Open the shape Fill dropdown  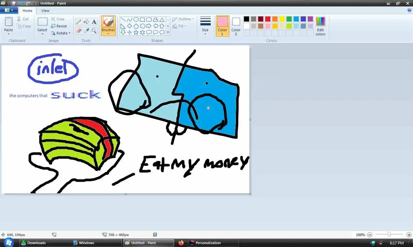coord(180,26)
